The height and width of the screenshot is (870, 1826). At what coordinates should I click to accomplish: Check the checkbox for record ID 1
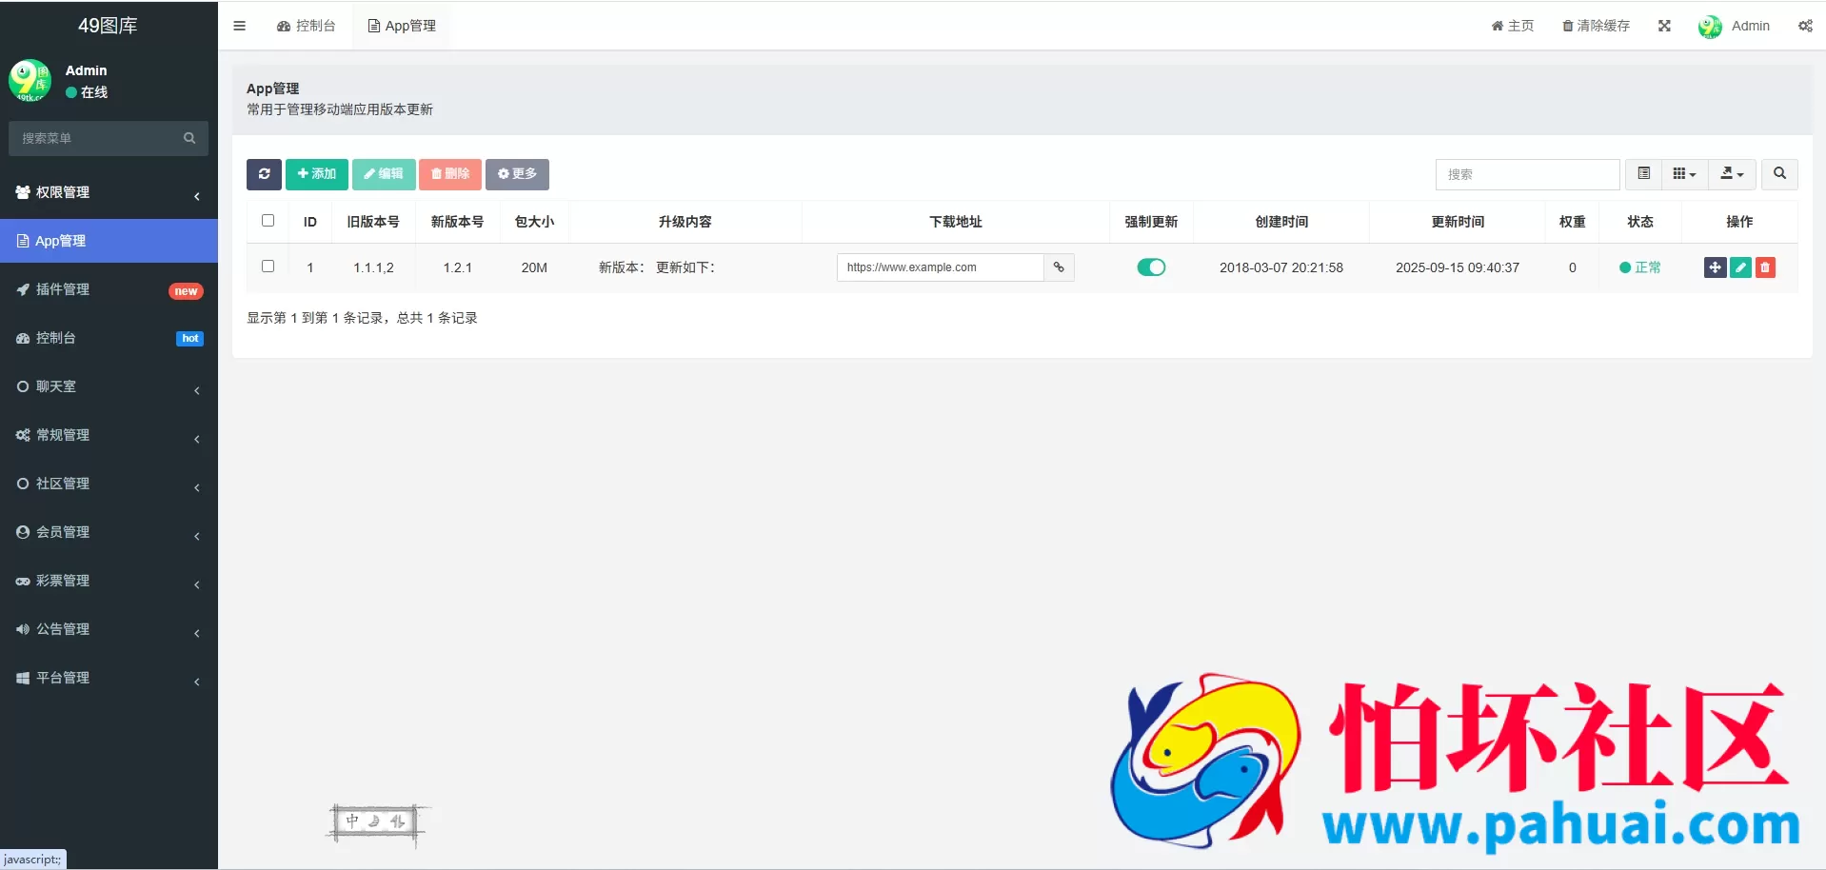268,267
